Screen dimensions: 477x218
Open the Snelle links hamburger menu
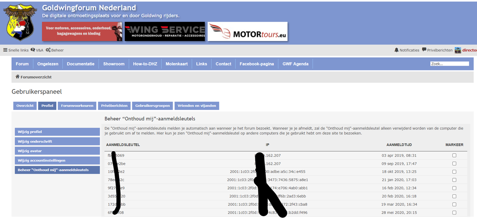coord(16,50)
